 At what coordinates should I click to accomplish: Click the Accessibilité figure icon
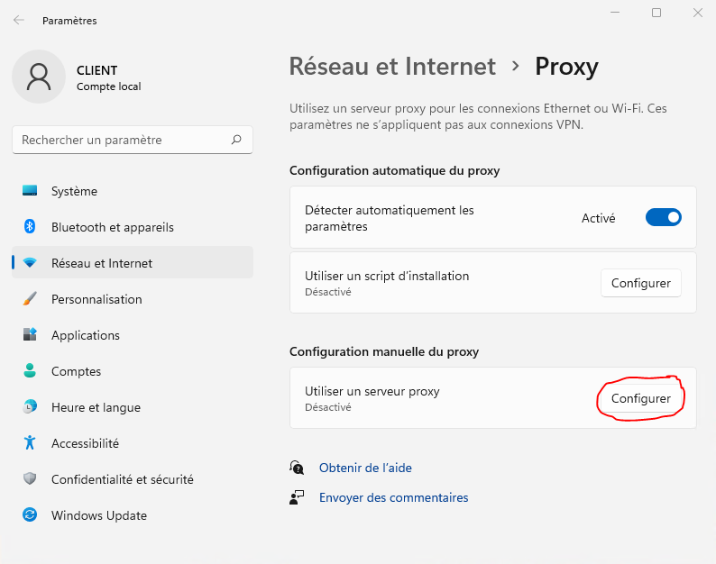point(30,442)
